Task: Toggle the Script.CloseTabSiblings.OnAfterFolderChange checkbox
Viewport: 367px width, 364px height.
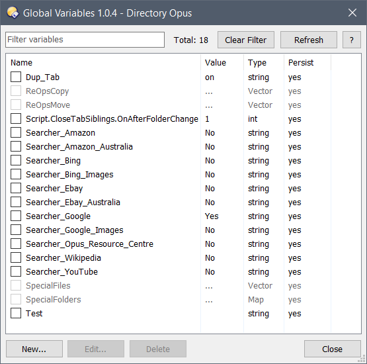Action: [x=16, y=118]
